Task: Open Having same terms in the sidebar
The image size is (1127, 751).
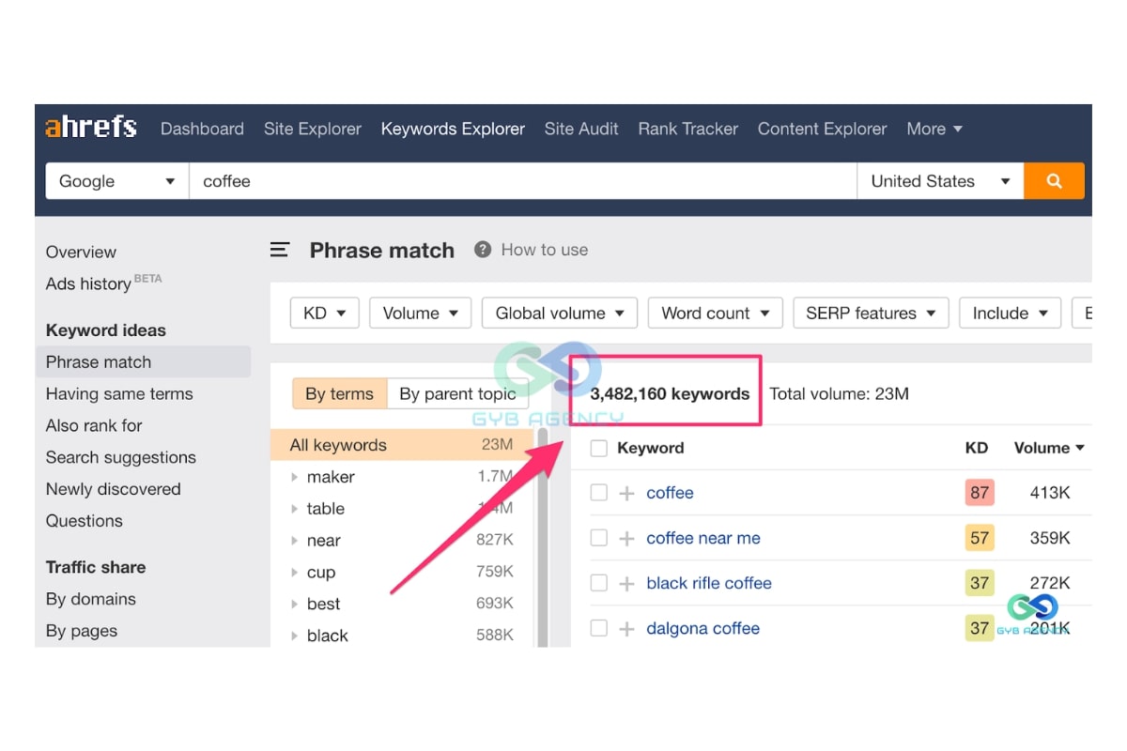Action: 119,394
